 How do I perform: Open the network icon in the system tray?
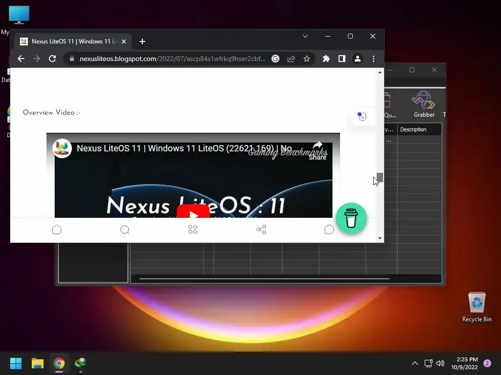(429, 363)
